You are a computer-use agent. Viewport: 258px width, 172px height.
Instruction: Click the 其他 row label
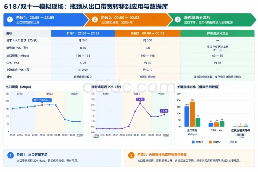coord(9,77)
